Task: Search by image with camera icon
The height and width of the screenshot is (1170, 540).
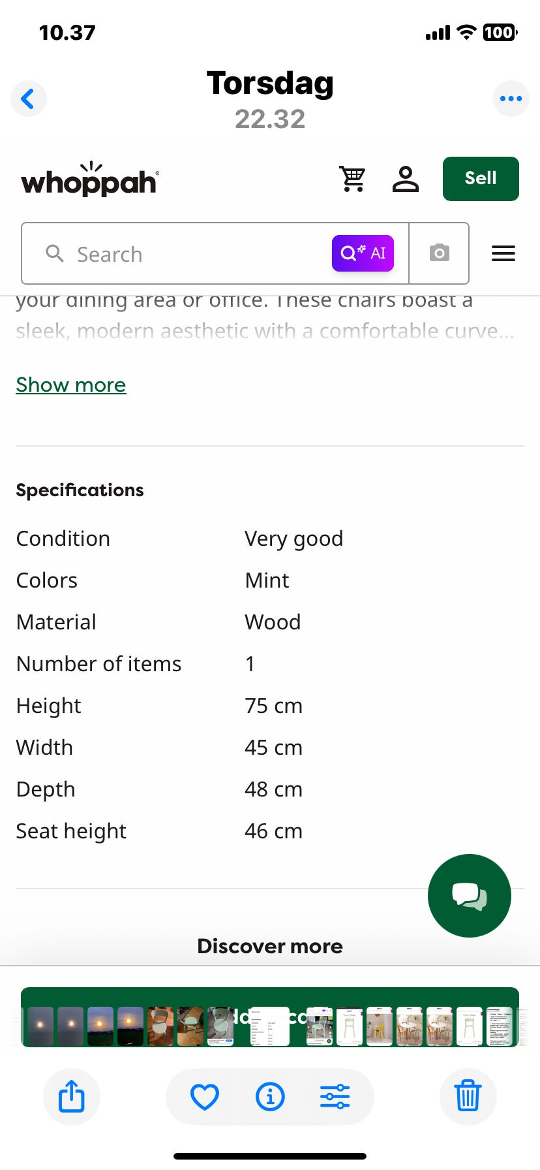Action: (x=439, y=253)
